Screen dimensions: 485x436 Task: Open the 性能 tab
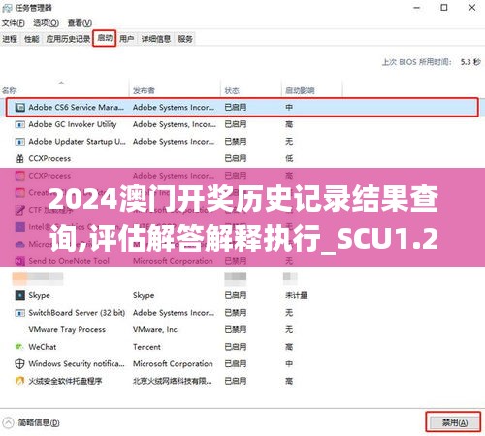(32, 39)
